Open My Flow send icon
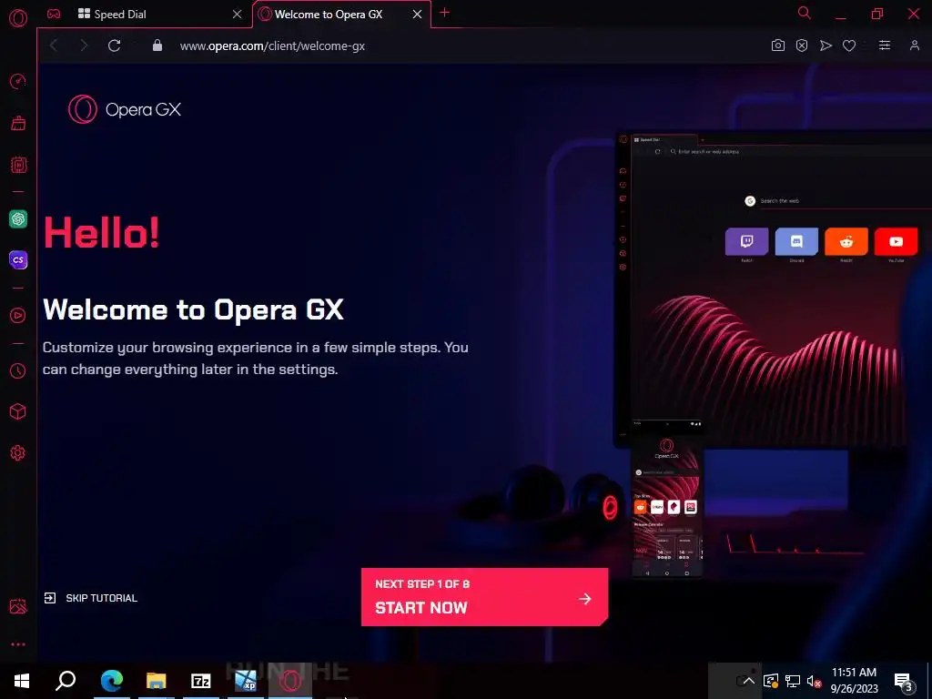The image size is (932, 699). click(826, 46)
